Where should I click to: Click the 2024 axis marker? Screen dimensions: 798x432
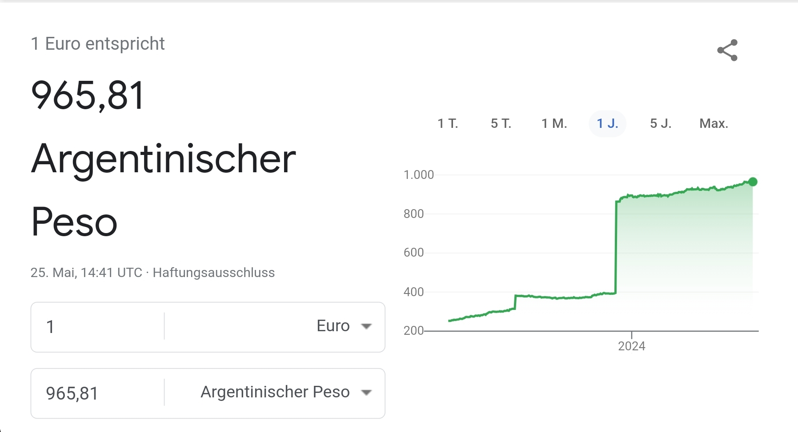coord(631,346)
